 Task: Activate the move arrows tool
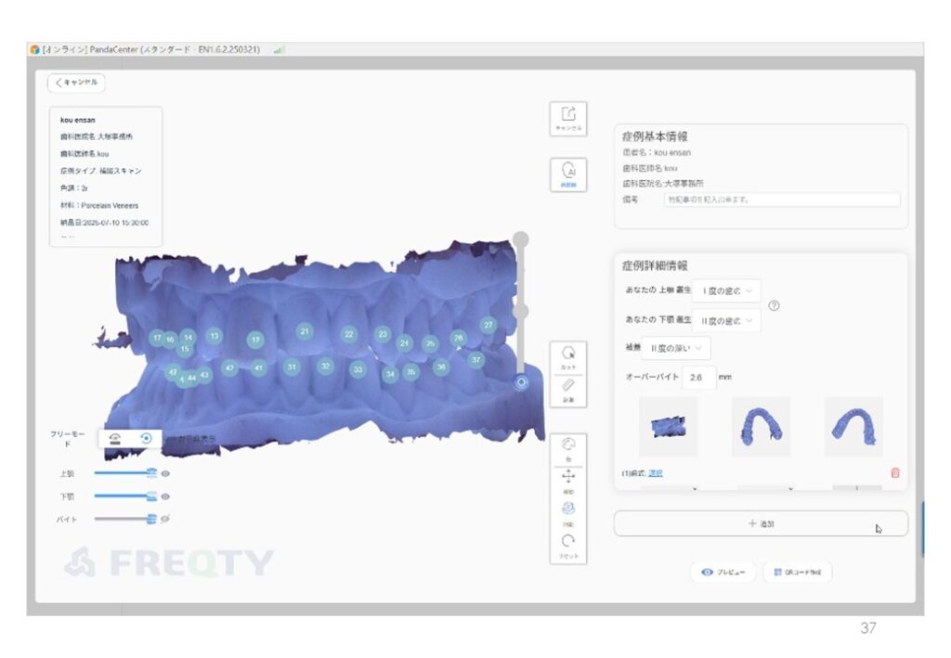(x=567, y=477)
